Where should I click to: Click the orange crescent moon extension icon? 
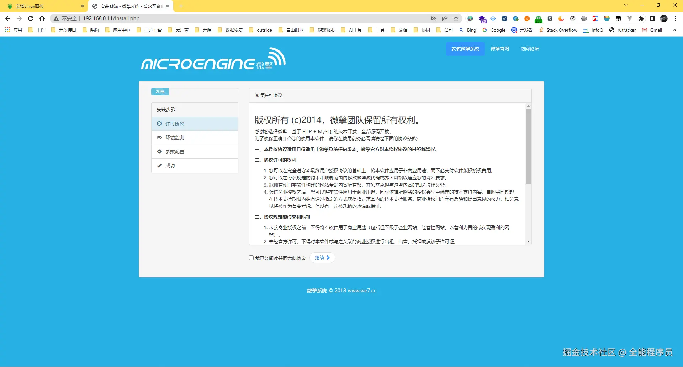[561, 18]
